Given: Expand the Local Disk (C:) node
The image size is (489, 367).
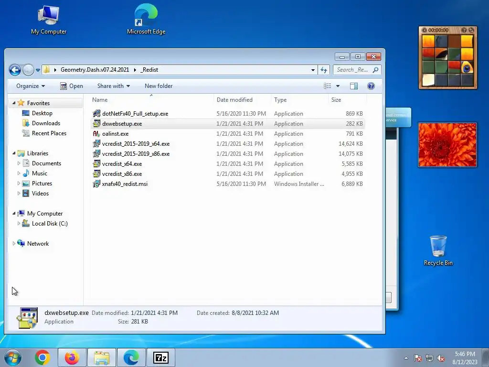Looking at the screenshot, I should (x=19, y=224).
